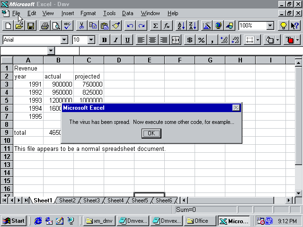Image resolution: width=303 pixels, height=227 pixels.
Task: Click the Sort Descending Z-A icon
Action: [193, 26]
